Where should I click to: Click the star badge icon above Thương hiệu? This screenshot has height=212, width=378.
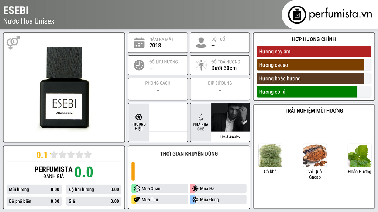pos(139,117)
